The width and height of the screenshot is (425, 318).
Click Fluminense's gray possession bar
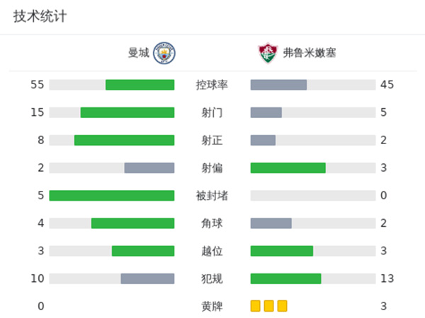point(278,85)
